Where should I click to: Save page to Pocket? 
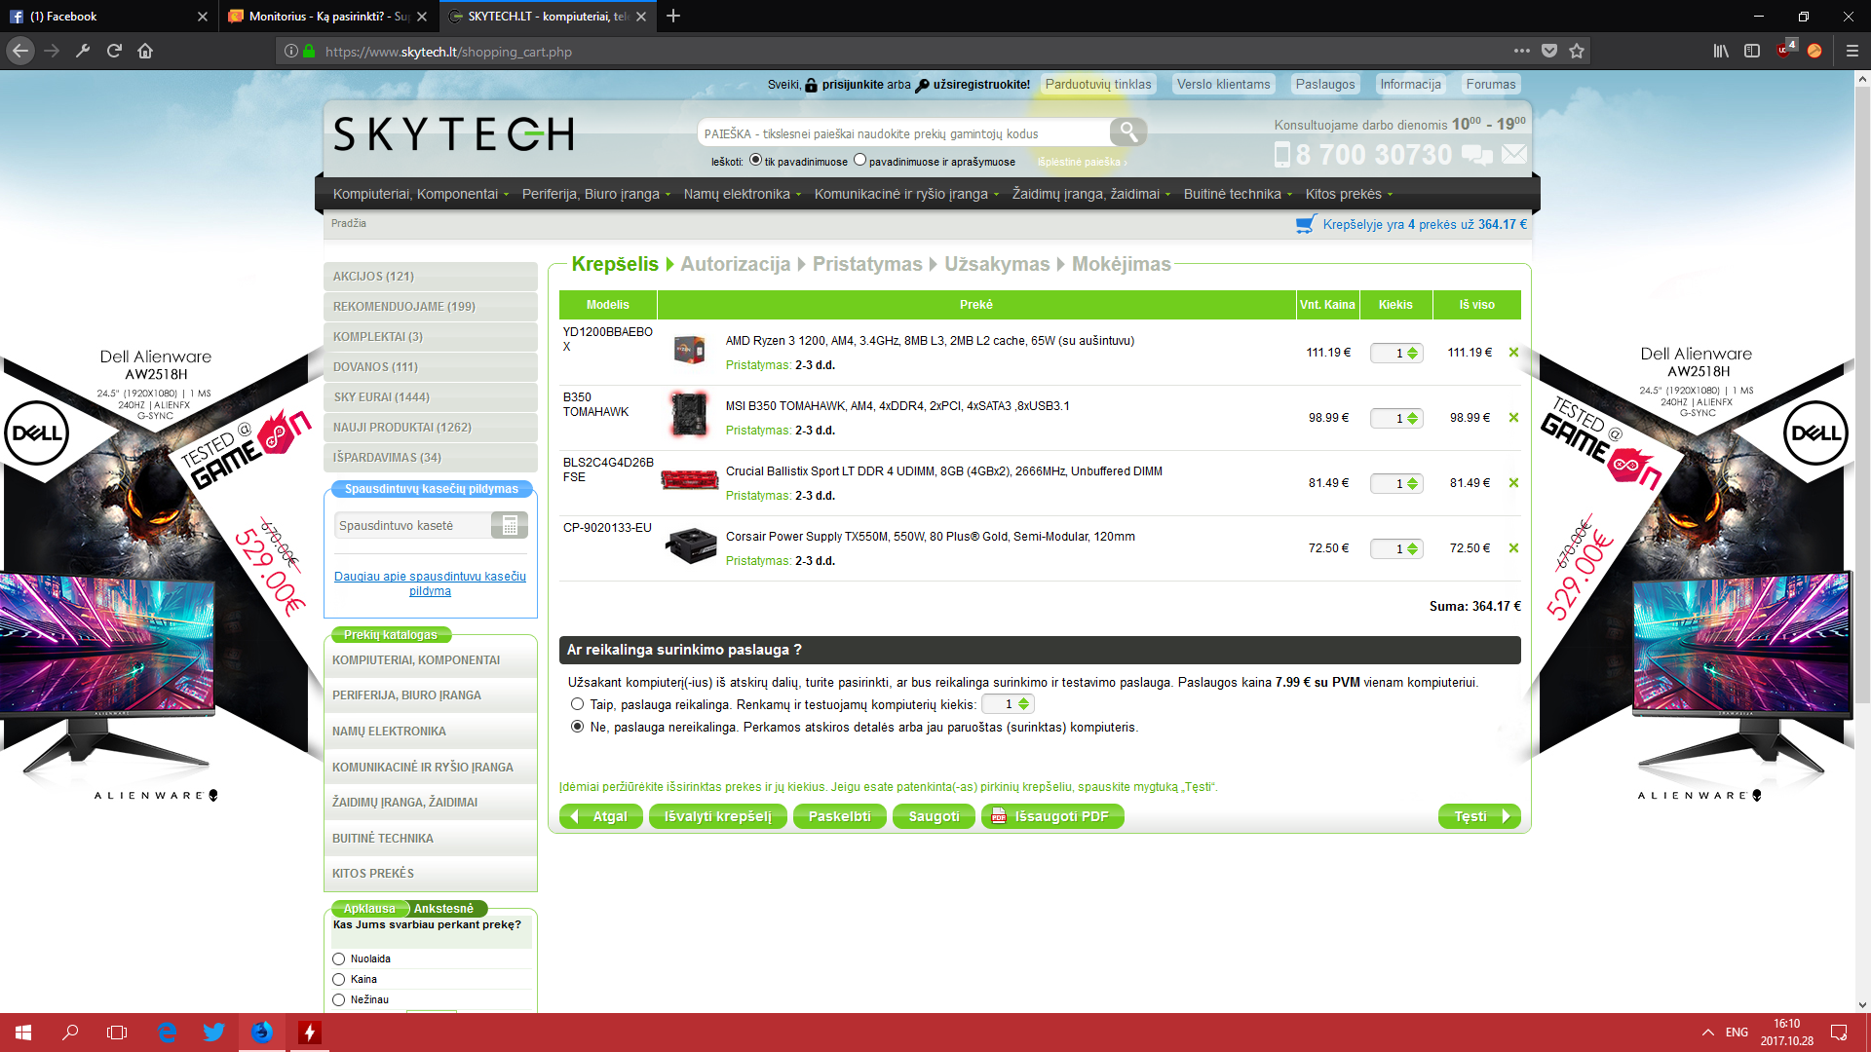[x=1549, y=51]
